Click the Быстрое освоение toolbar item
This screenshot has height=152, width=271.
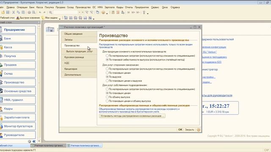click(x=28, y=18)
